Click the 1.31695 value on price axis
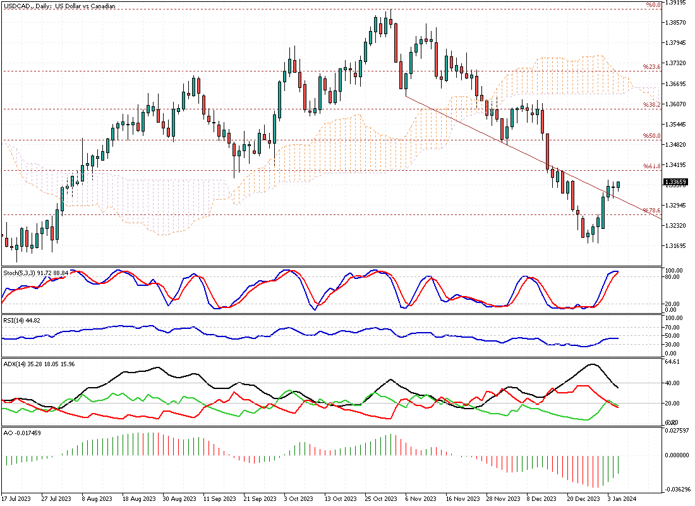Image resolution: width=695 pixels, height=506 pixels. click(x=676, y=245)
